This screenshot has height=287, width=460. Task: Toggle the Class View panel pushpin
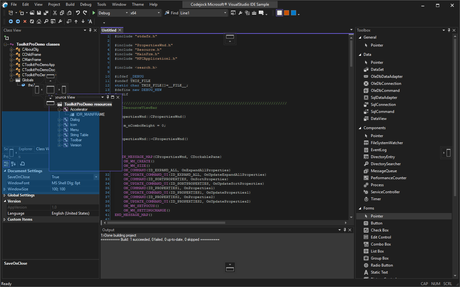(90, 30)
